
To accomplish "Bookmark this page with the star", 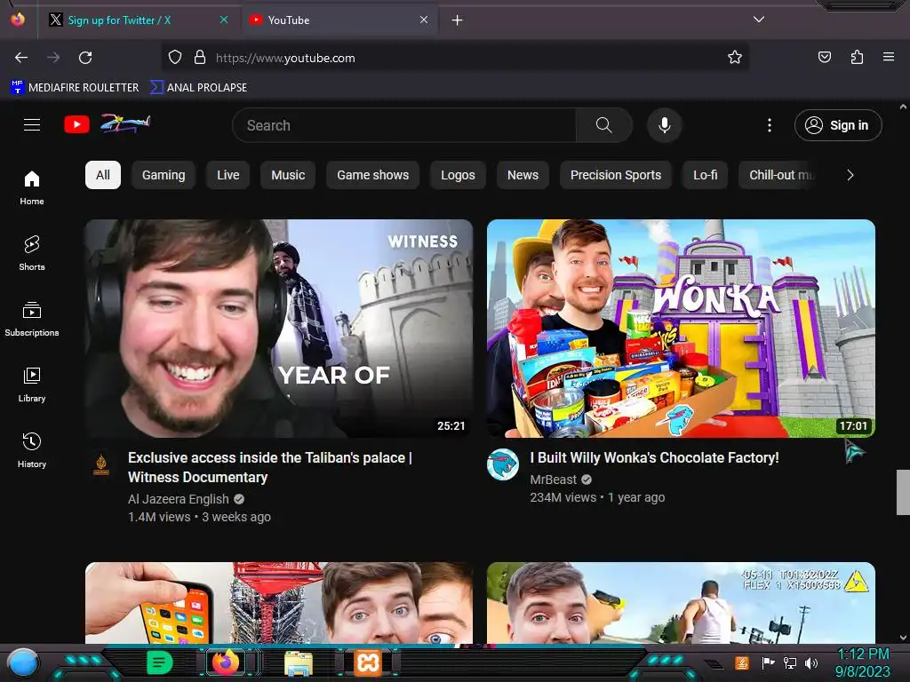I will tap(735, 58).
